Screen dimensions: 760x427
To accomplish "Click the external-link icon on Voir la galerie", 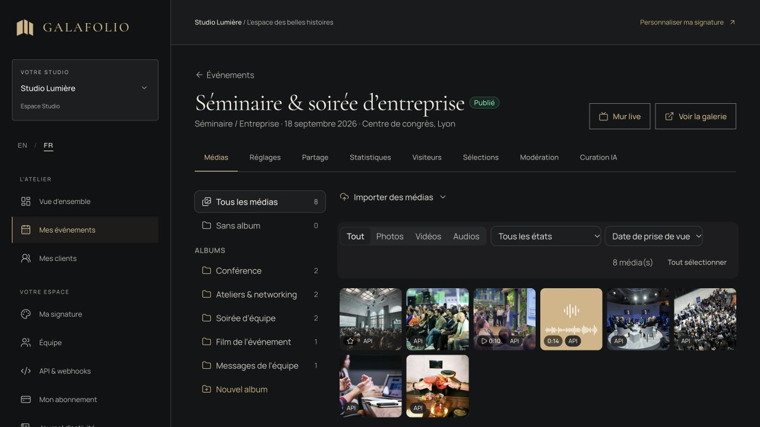I will click(x=669, y=117).
